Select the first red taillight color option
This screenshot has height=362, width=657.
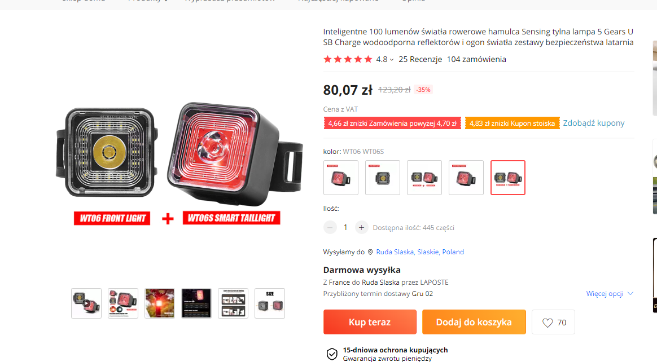[x=341, y=178]
